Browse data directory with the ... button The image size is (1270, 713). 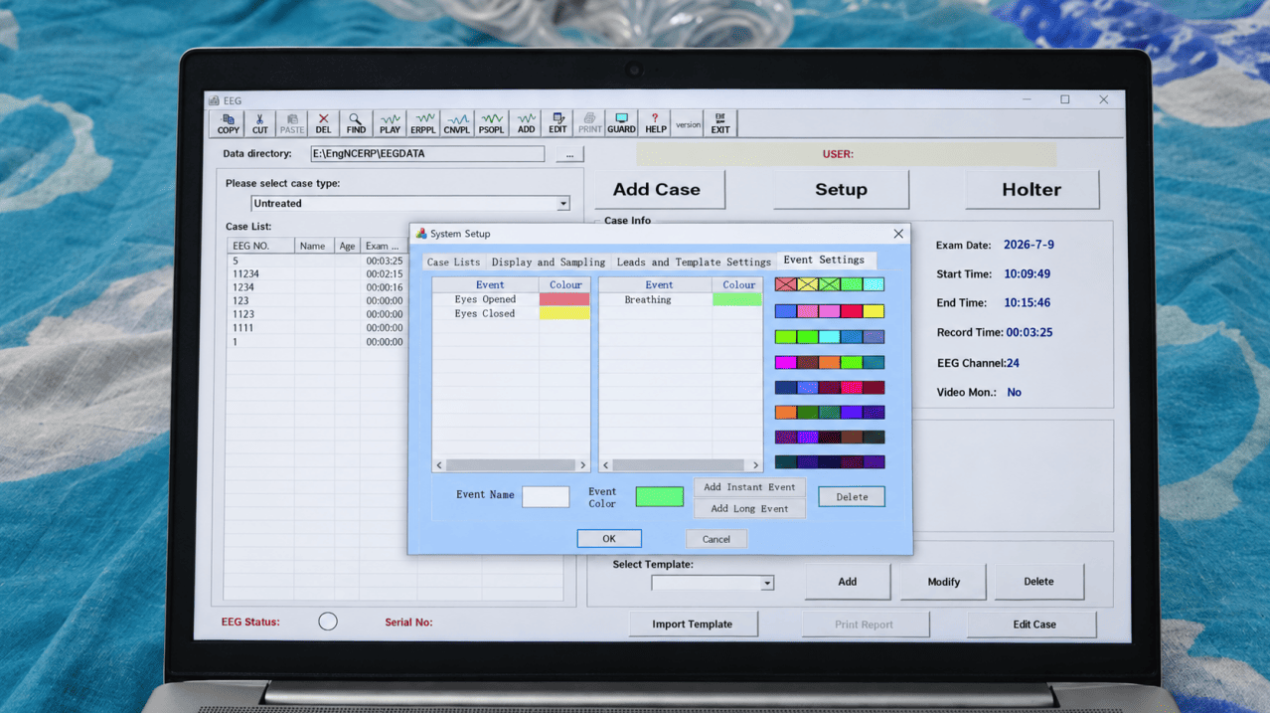coord(569,154)
